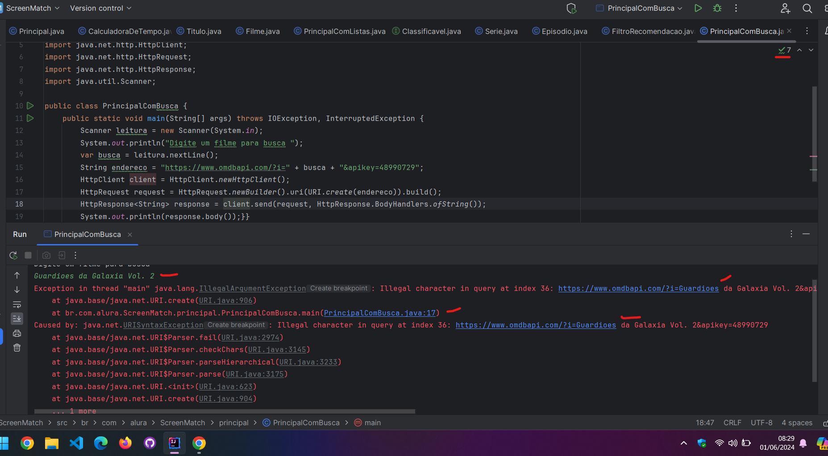Print the console output

[17, 333]
